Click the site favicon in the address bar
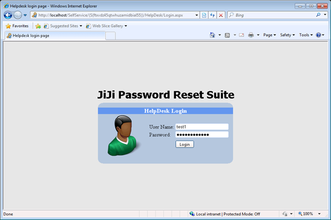The height and width of the screenshot is (220, 331). (x=34, y=15)
